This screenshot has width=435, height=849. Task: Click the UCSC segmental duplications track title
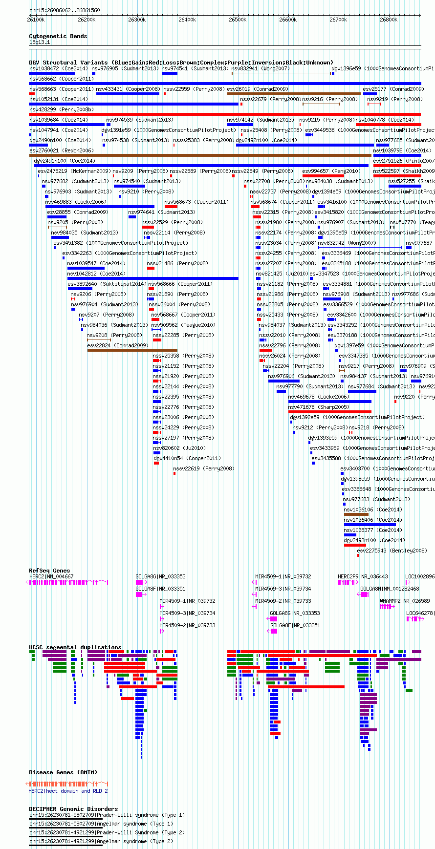pos(75,647)
